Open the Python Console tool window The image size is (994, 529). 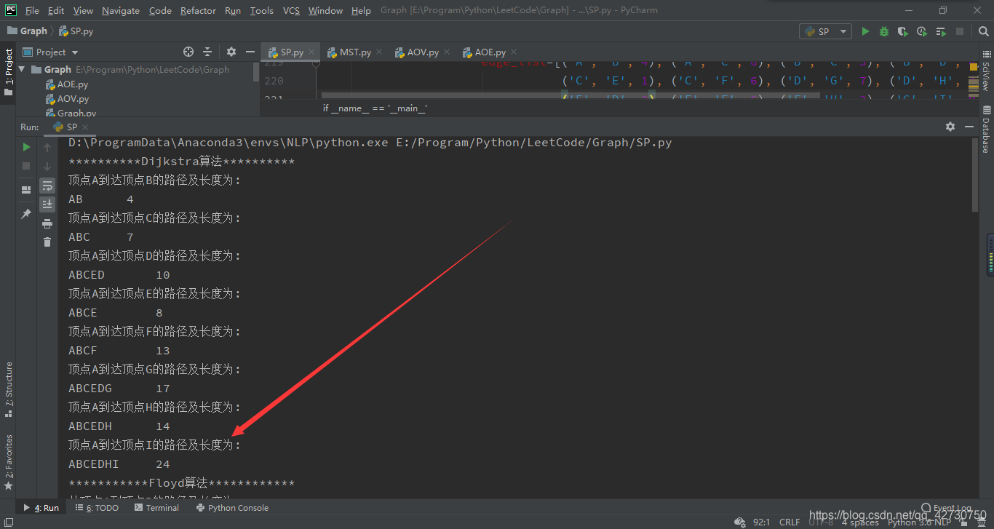(x=232, y=508)
